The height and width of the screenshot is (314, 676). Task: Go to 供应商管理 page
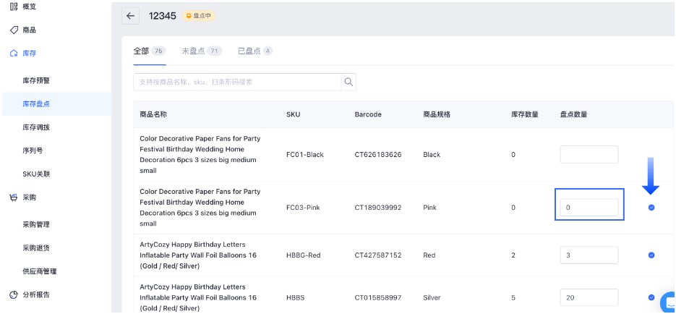[40, 271]
